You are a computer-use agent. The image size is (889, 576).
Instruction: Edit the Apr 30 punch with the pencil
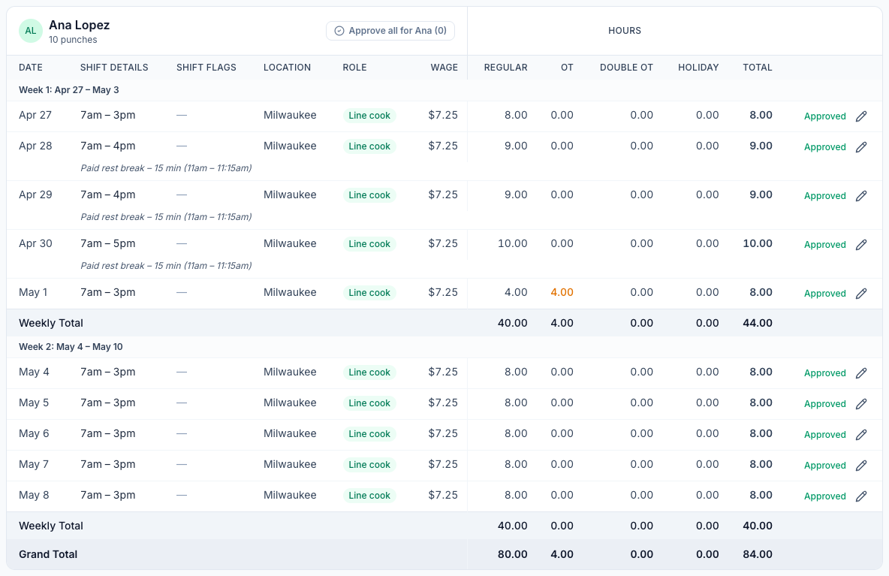click(x=861, y=244)
